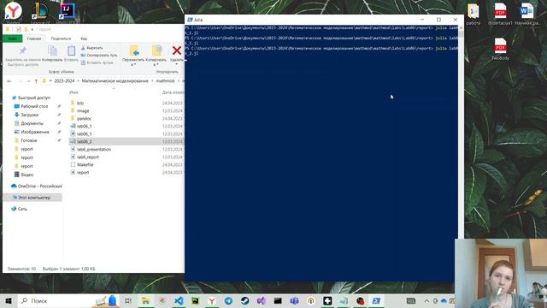Select the lab6_presentation file
547x308 pixels.
click(x=94, y=149)
